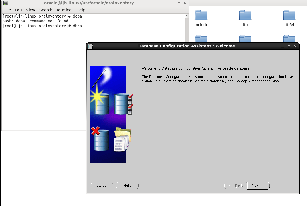Image resolution: width=307 pixels, height=206 pixels.
Task: Minimize the Database Configuration Assistant window
Action: tap(283, 46)
